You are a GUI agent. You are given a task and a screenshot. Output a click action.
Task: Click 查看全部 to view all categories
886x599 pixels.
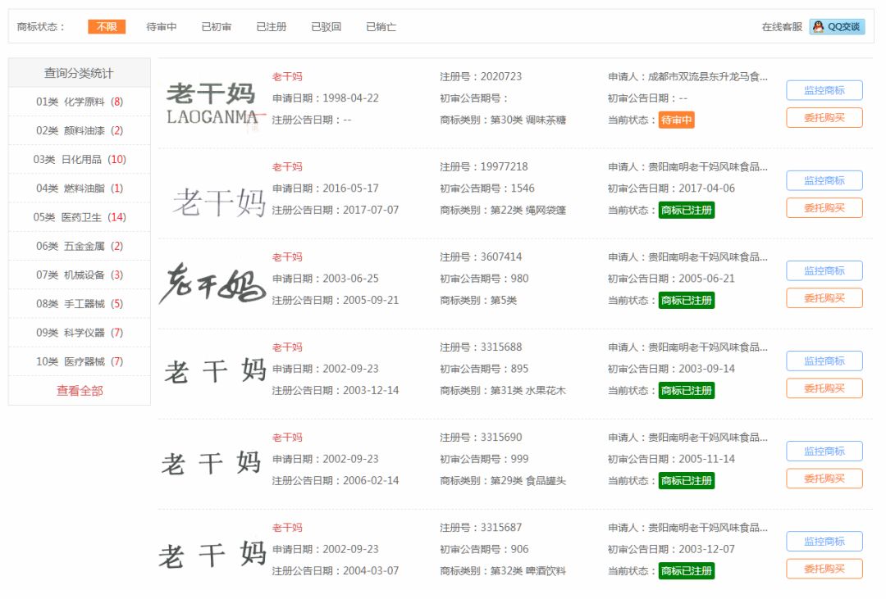click(80, 391)
